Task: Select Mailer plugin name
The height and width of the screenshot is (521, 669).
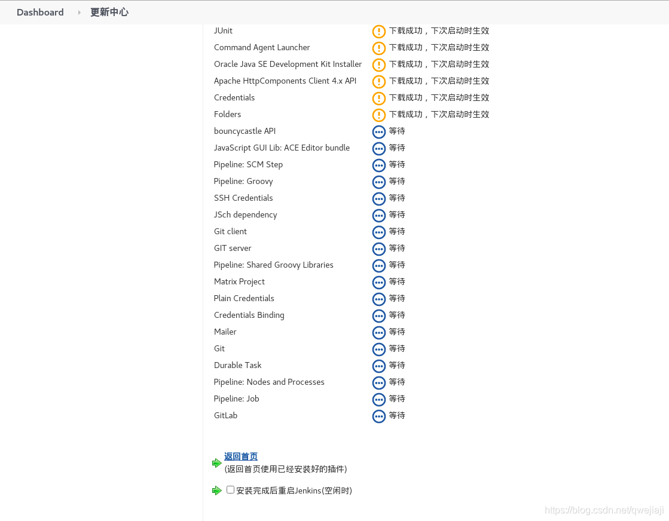Action: coord(225,332)
